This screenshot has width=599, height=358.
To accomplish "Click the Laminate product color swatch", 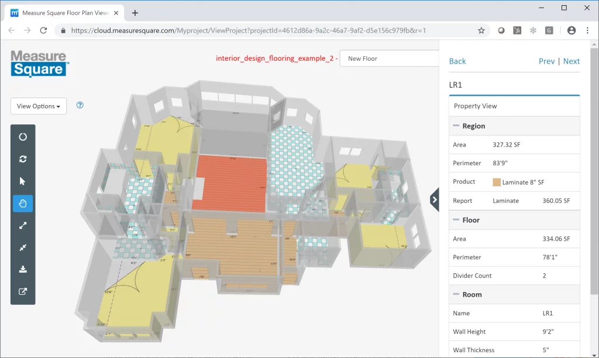I will coord(497,182).
